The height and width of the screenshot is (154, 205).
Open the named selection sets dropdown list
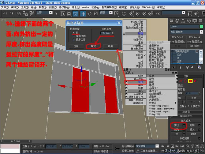[183, 13]
